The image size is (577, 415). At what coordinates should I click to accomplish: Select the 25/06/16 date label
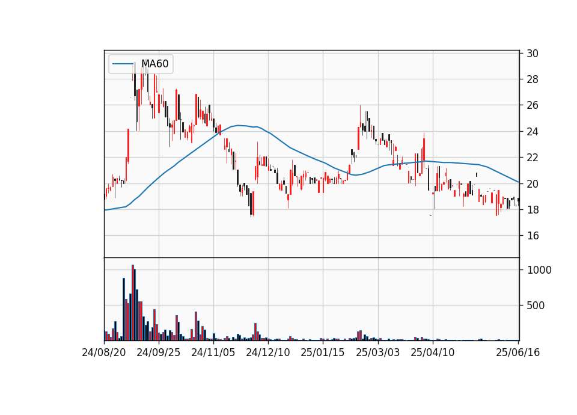pos(517,352)
